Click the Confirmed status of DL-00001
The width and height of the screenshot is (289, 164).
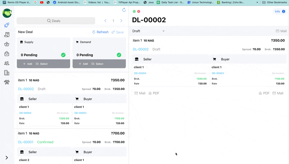click(45, 142)
